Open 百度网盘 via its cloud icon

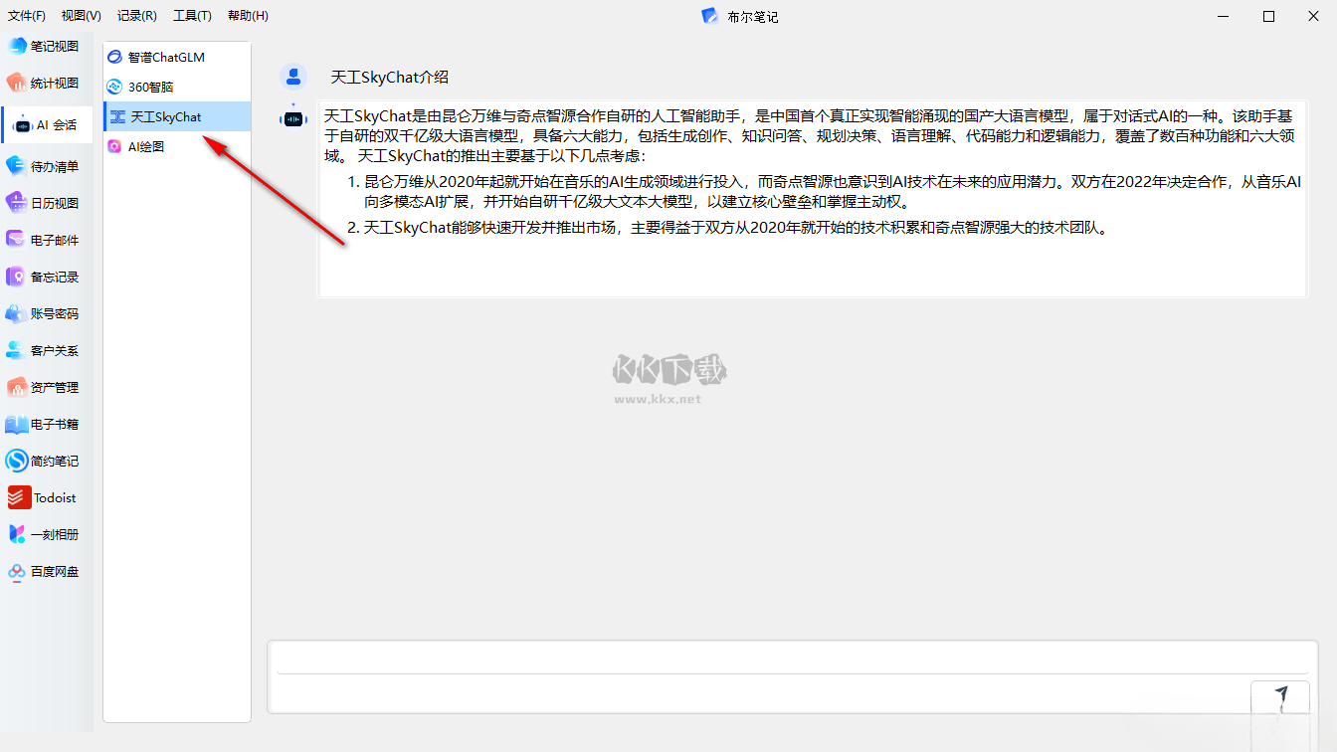tap(17, 571)
